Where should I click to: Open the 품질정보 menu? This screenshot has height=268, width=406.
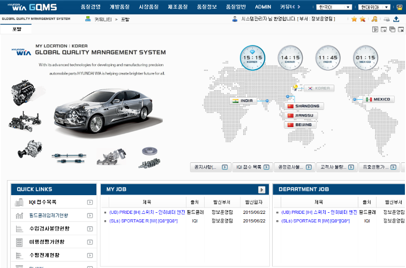click(207, 7)
